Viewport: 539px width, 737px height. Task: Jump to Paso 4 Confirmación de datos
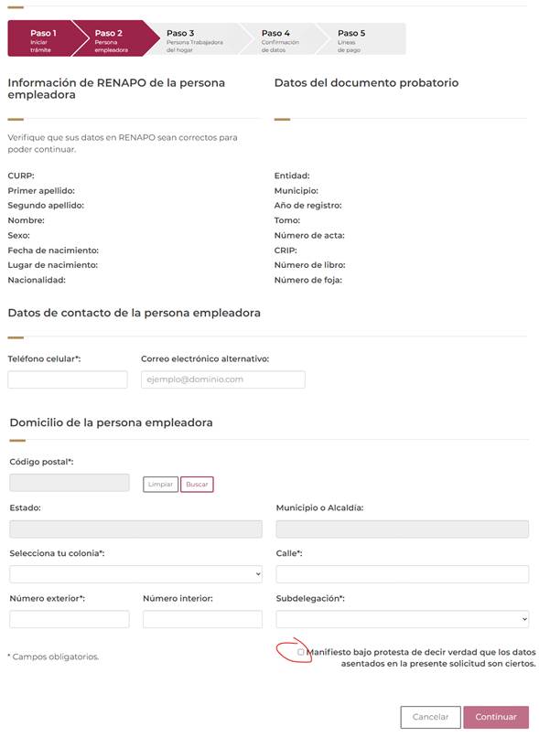pyautogui.click(x=281, y=39)
